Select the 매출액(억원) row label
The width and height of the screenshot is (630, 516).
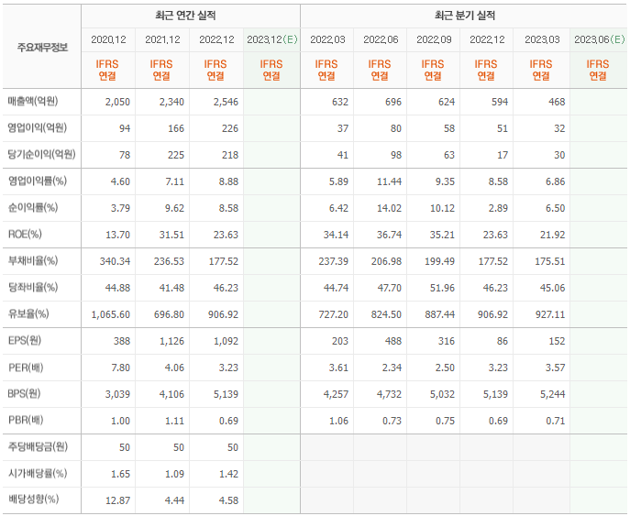click(x=33, y=101)
